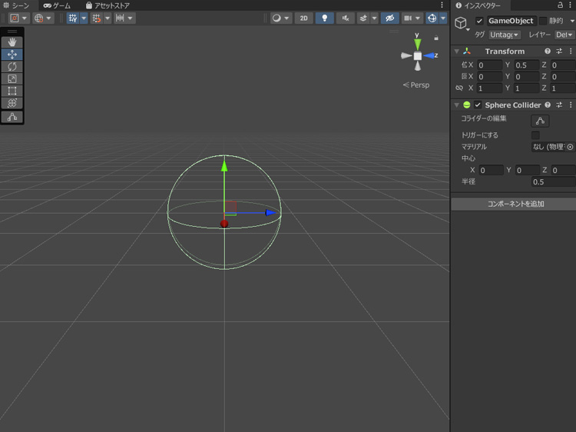Open the アセットストア tab
576x432 pixels.
(107, 5)
